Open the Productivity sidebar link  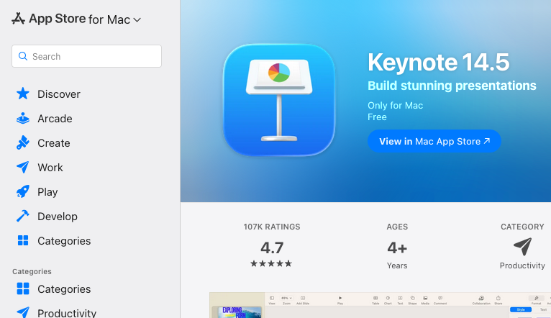tap(67, 313)
